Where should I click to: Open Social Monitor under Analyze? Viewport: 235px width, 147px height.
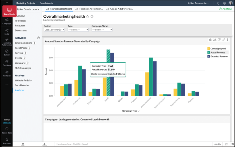(22, 85)
